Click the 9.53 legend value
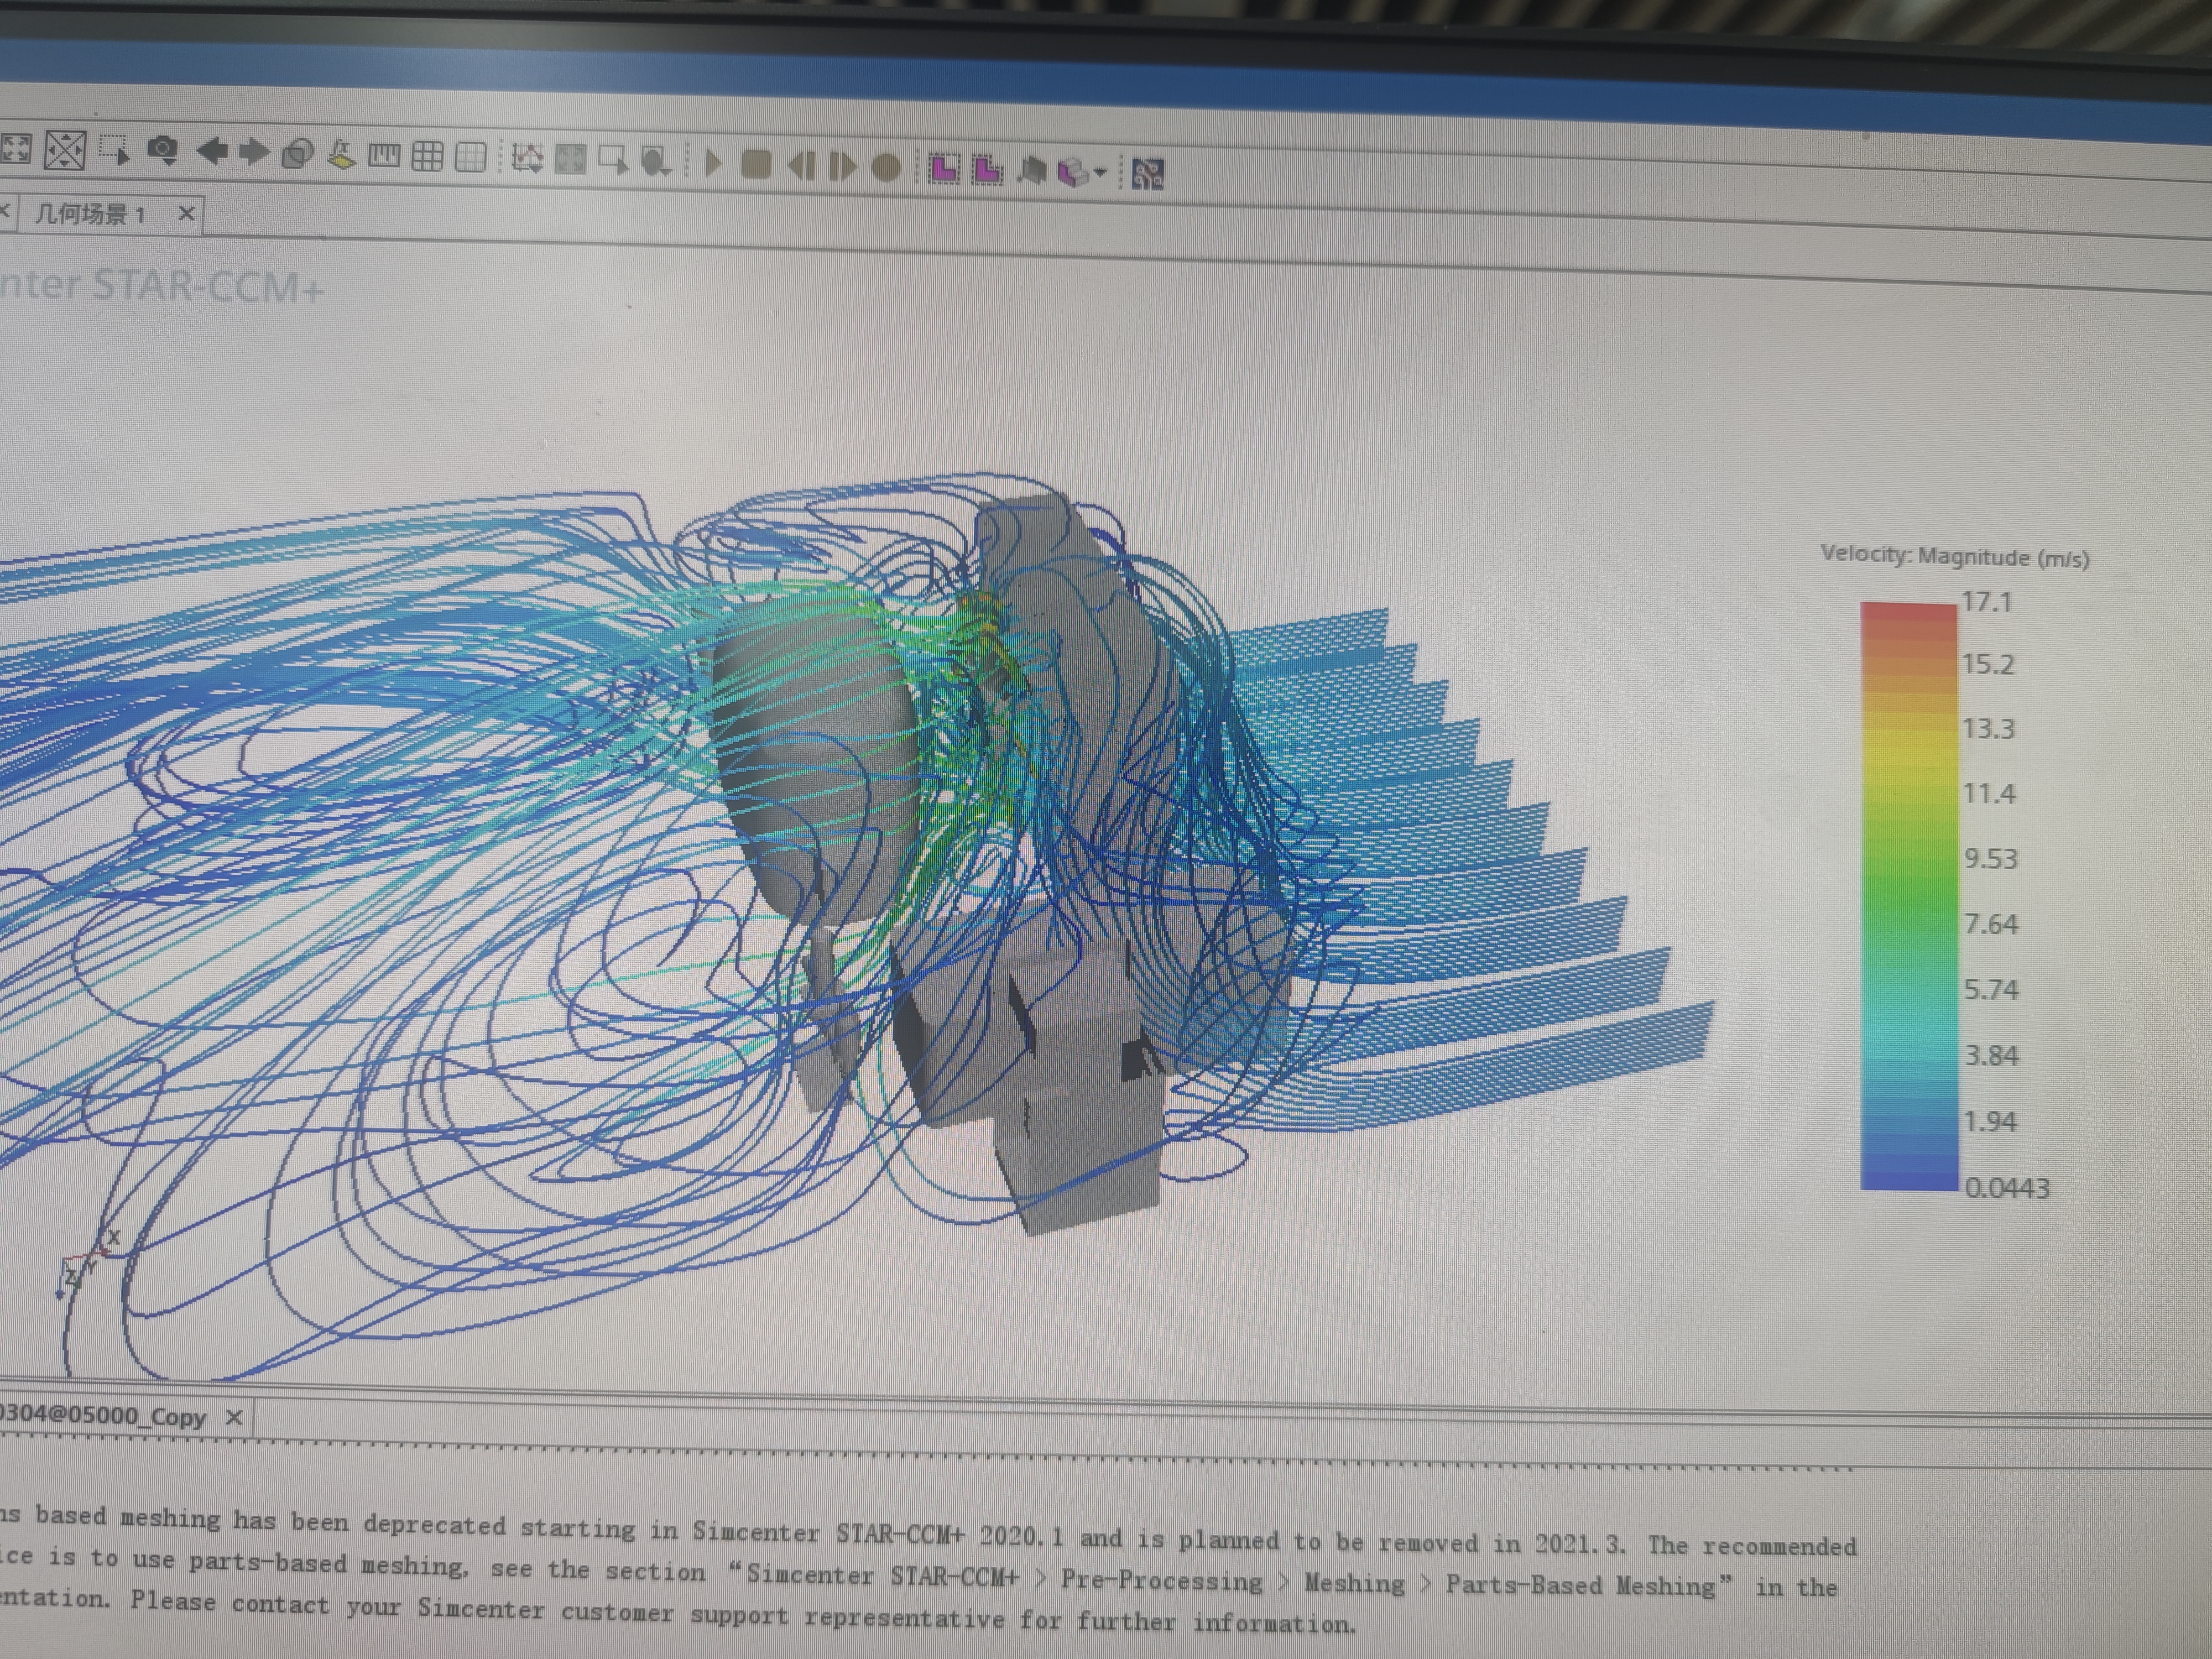The width and height of the screenshot is (2212, 1659). point(1990,859)
